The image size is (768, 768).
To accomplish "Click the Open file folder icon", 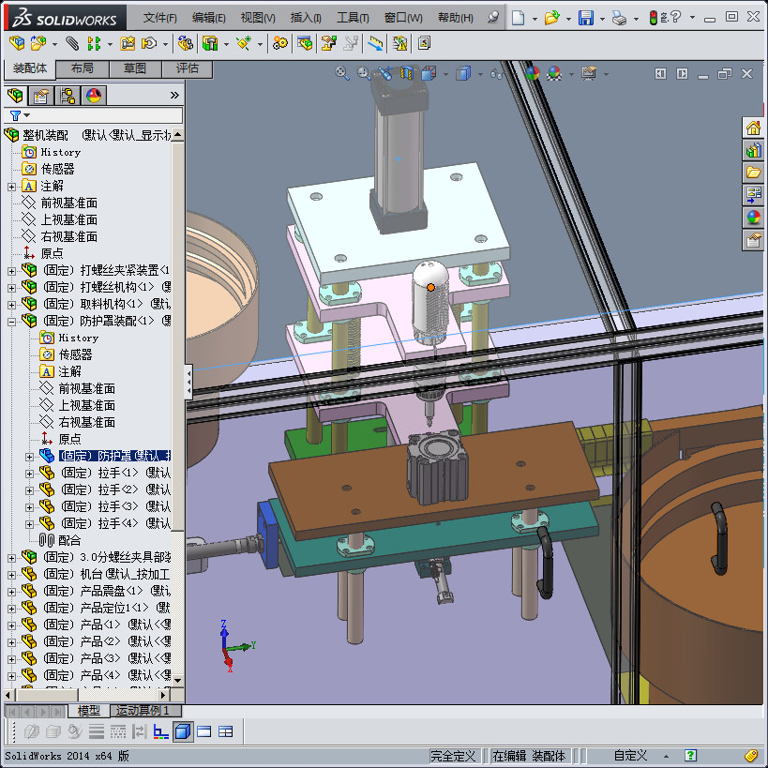I will tap(551, 18).
